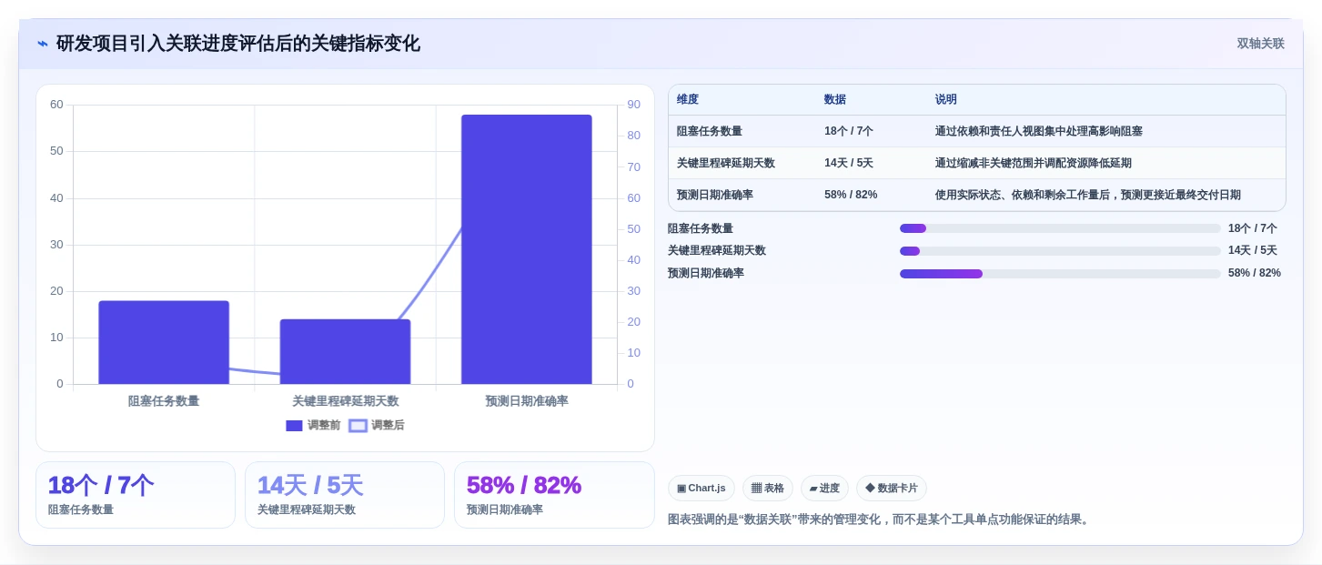
Task: Click the 说明 column header
Action: click(x=946, y=99)
